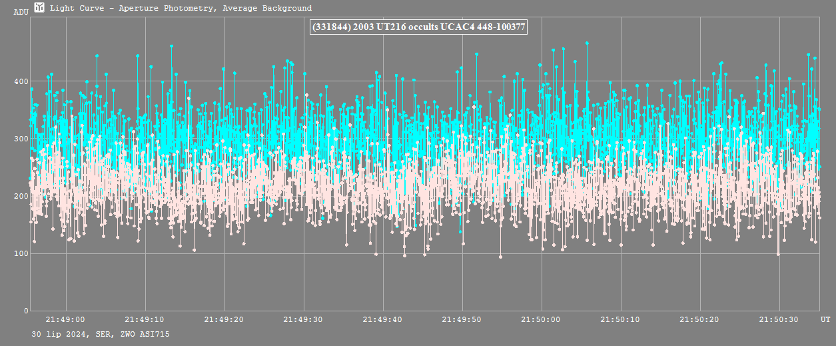Click the 21:50:20 time label
836x346 pixels.
(700, 320)
